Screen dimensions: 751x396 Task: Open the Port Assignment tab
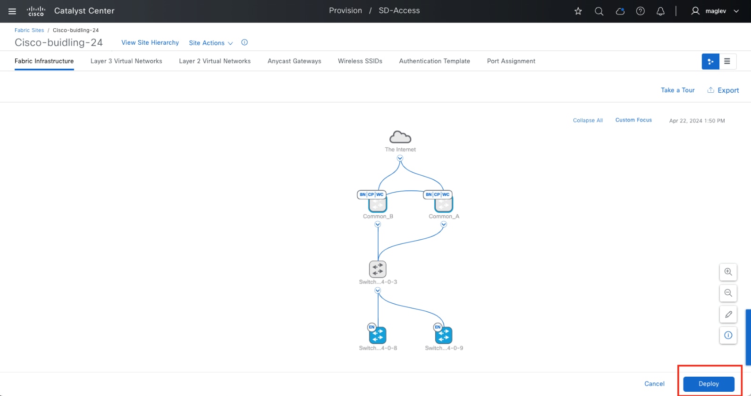(511, 61)
